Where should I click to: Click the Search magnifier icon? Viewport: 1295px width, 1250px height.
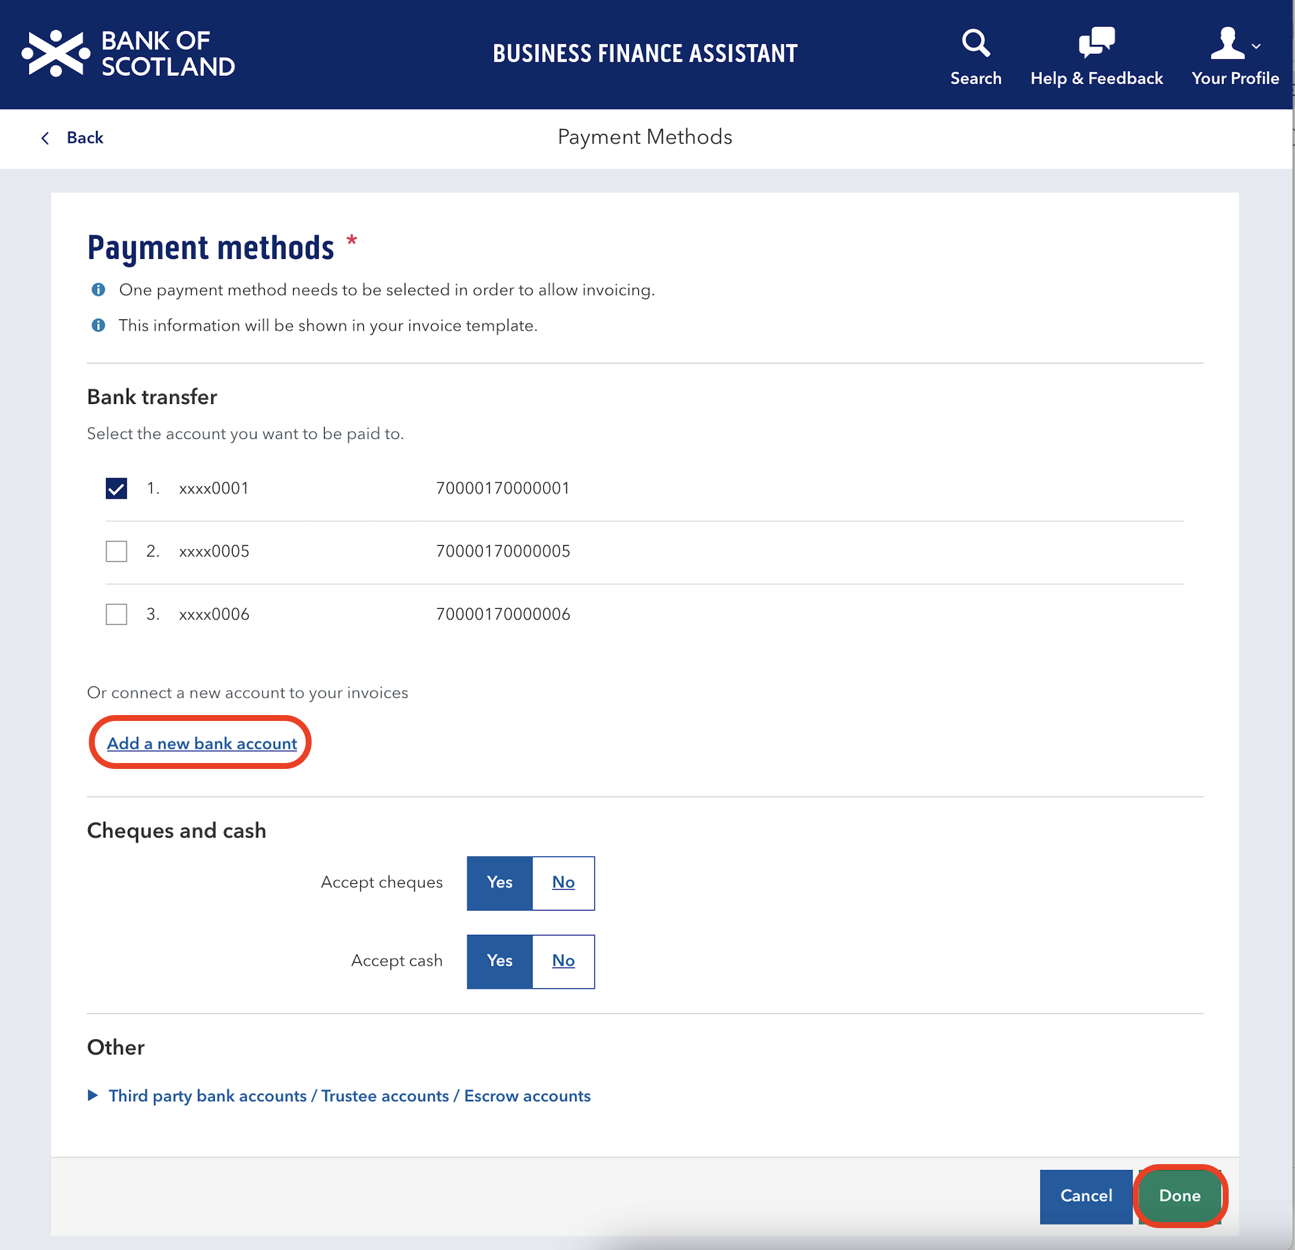tap(975, 43)
